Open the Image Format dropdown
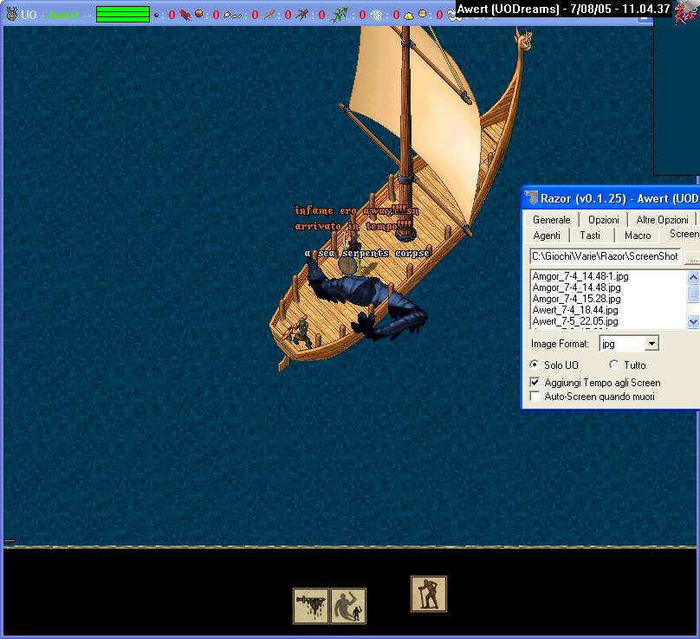The width and height of the screenshot is (700, 639). coord(651,344)
